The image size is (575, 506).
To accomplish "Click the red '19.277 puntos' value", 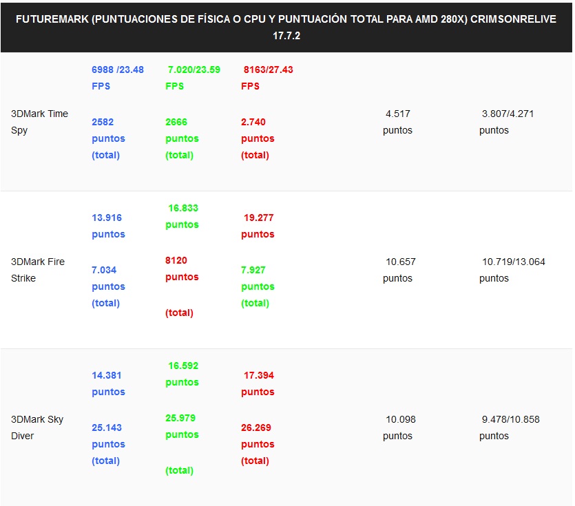I will [x=258, y=226].
